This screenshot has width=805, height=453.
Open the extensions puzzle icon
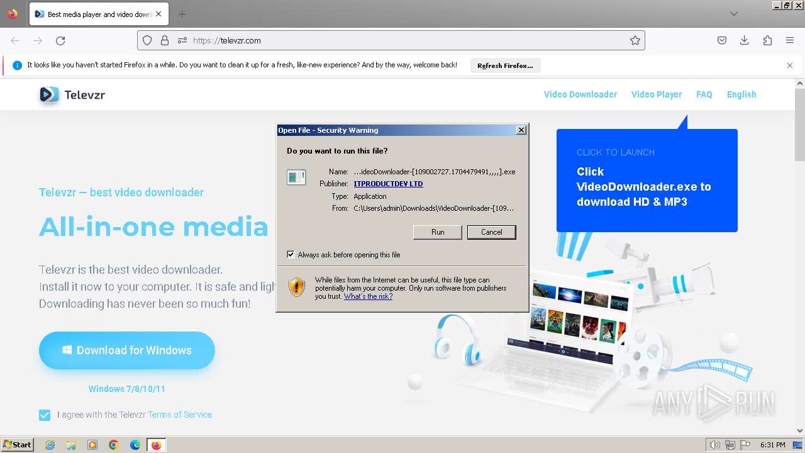click(x=767, y=40)
